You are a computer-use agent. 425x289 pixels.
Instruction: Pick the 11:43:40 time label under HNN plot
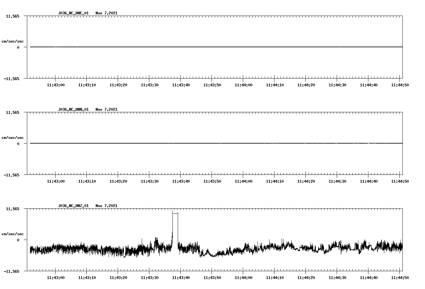pos(181,181)
